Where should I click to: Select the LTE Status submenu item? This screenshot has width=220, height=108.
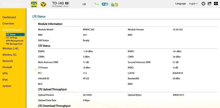tap(15, 34)
